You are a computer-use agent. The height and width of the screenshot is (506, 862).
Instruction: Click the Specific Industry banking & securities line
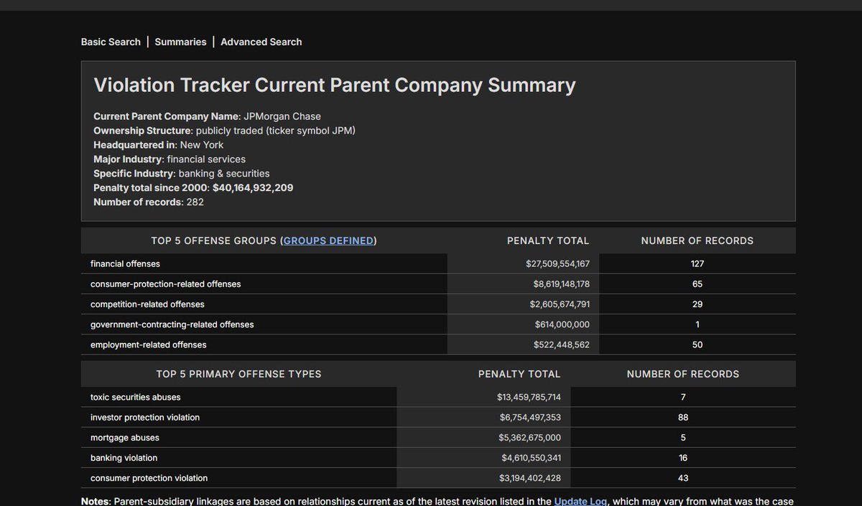pos(182,174)
